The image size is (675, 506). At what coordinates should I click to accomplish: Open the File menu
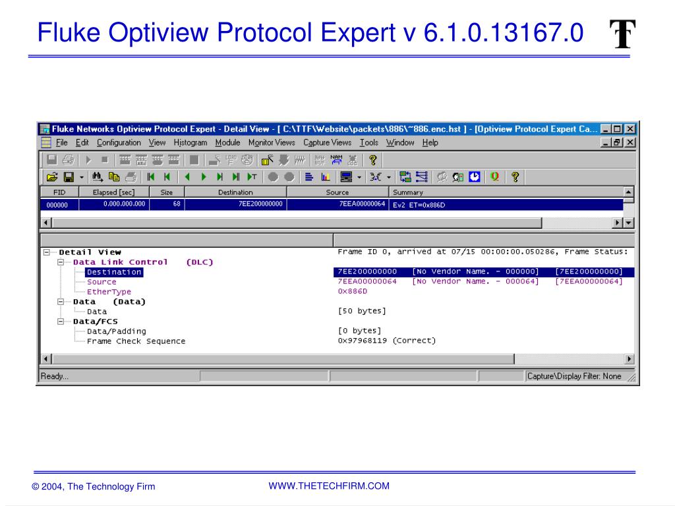(61, 143)
